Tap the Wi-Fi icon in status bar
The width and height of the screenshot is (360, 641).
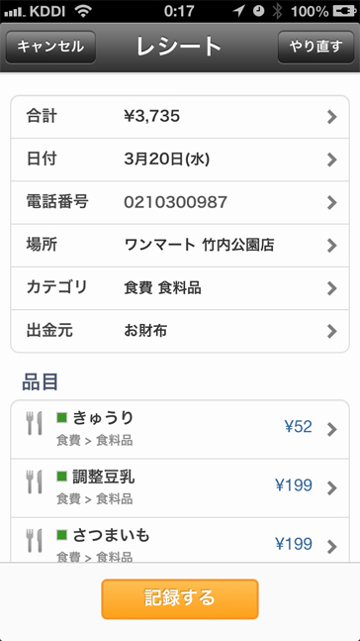tap(83, 12)
